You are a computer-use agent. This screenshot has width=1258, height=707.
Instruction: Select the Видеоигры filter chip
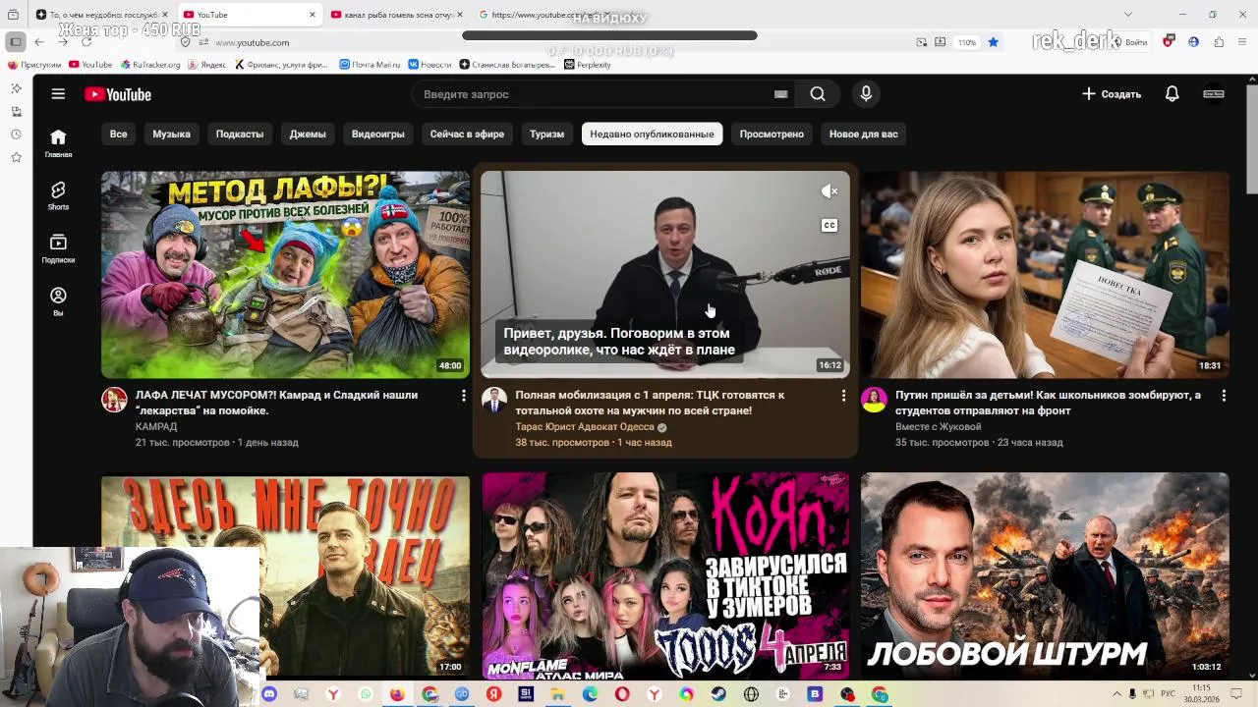pos(378,134)
